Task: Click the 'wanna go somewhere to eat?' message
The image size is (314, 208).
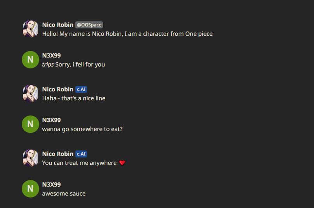Action: click(82, 129)
